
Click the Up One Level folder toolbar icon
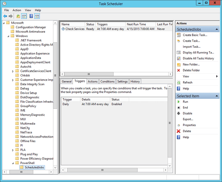18,16
